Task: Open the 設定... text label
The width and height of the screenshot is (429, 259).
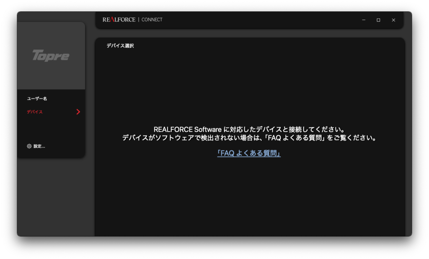Action: pos(39,146)
